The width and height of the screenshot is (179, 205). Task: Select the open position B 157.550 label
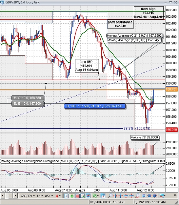pos(95,106)
